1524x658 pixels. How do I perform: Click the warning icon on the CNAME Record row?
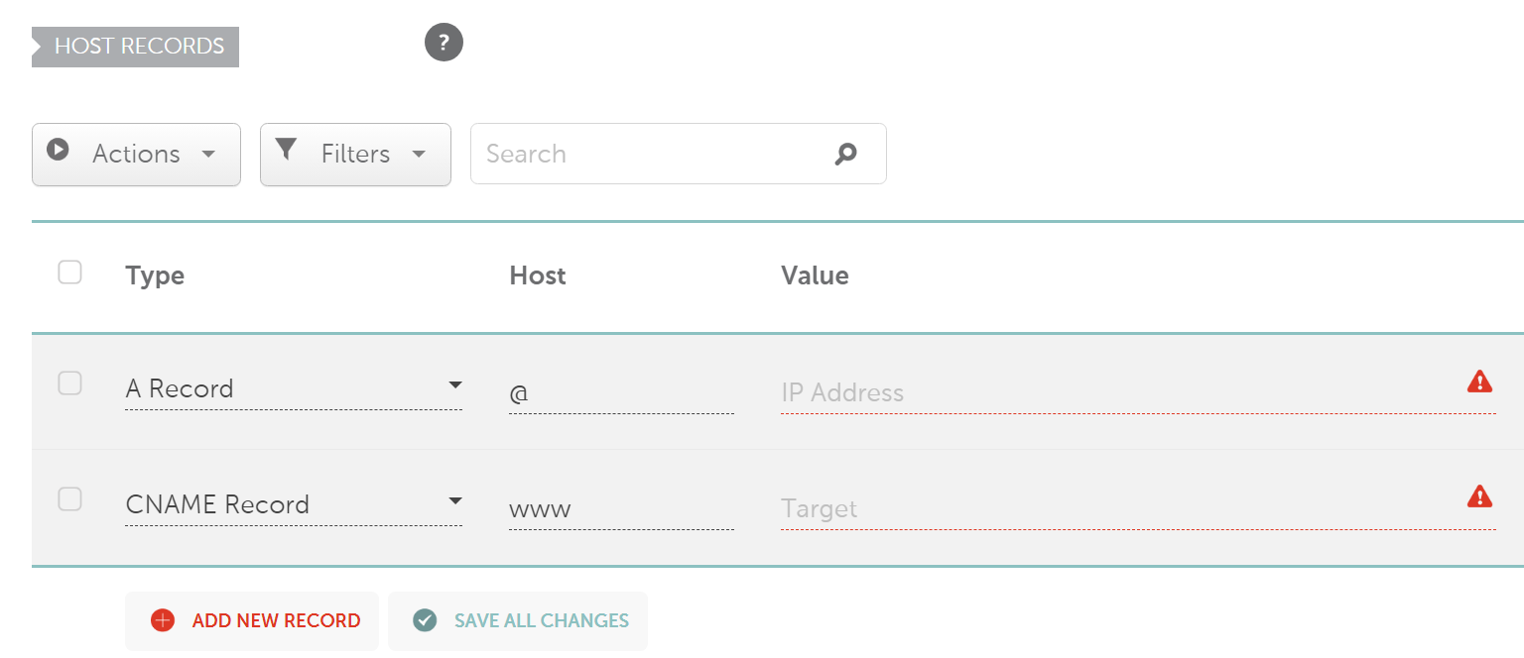point(1479,496)
